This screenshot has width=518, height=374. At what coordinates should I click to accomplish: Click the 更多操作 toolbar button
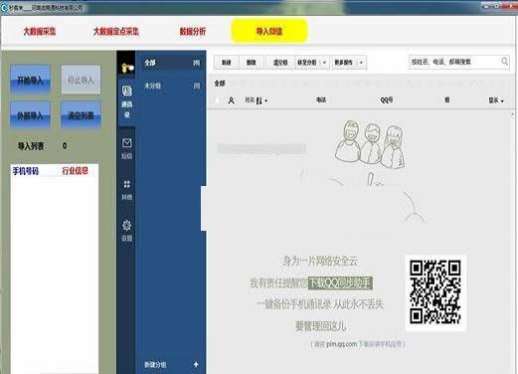(x=344, y=63)
